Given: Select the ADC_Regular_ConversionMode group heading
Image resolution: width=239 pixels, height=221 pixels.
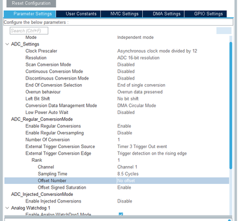Looking at the screenshot, I should (42, 119).
